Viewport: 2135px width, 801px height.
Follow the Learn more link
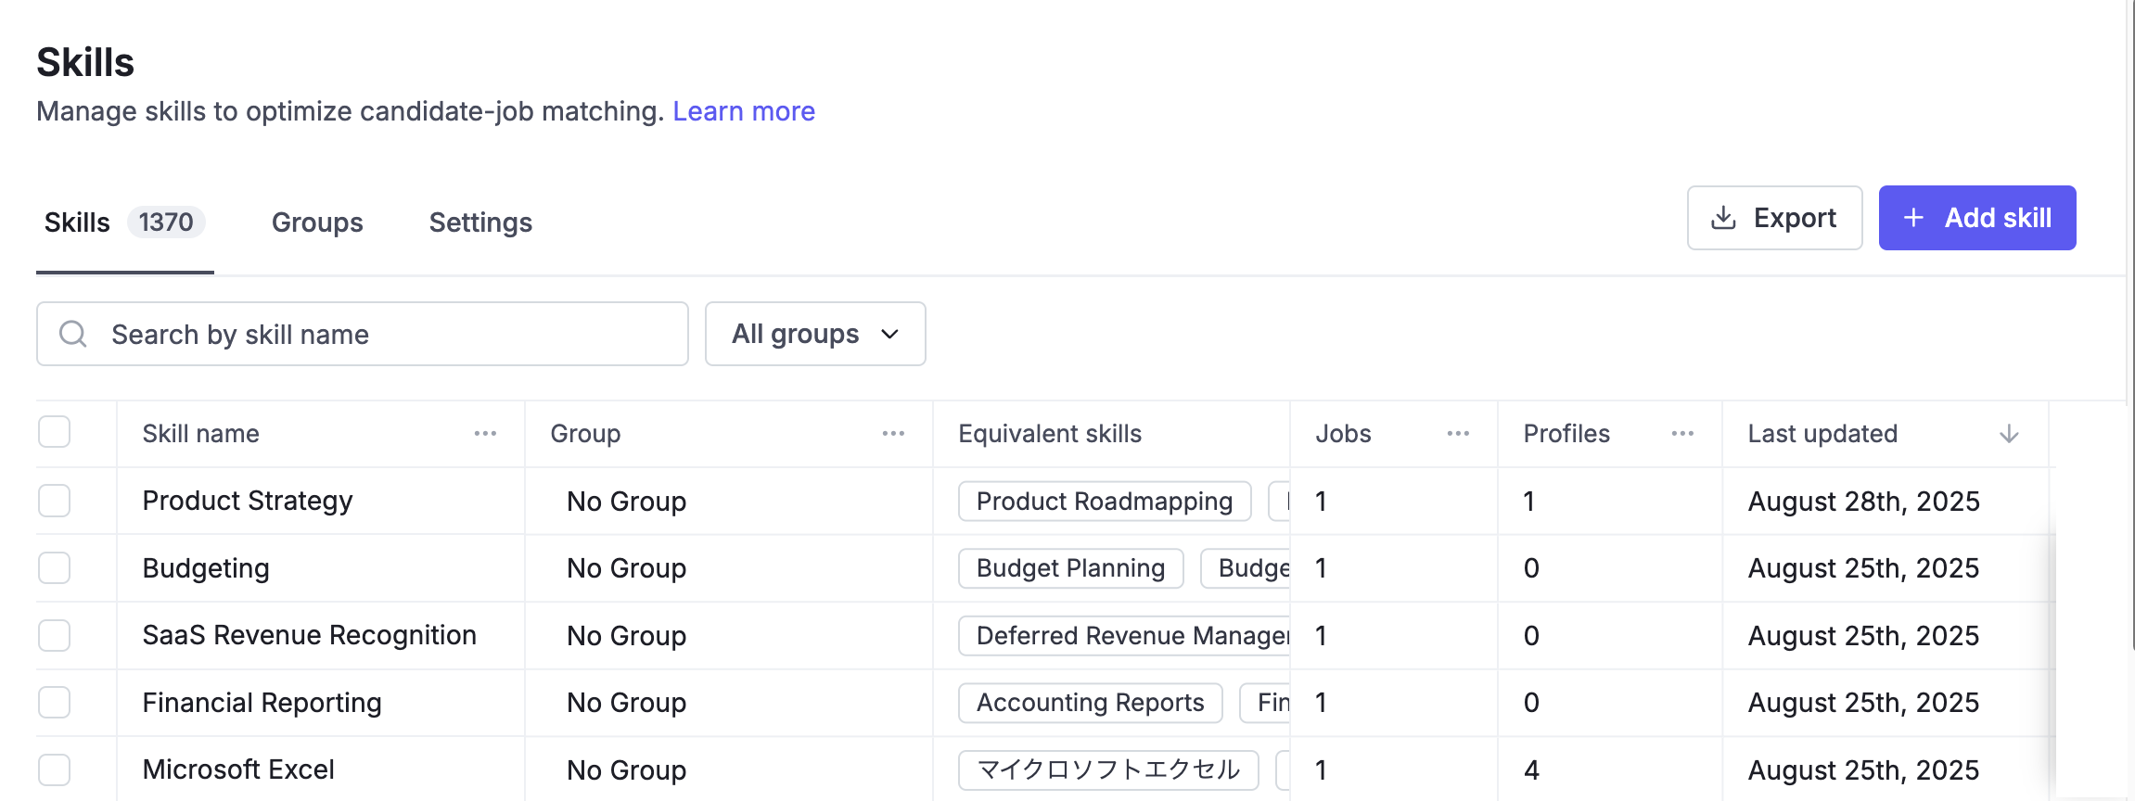pos(744,111)
